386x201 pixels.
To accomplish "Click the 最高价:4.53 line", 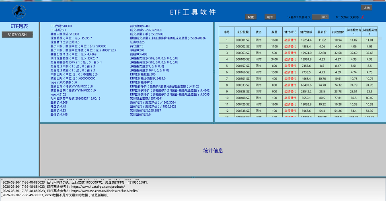I will 58,111.
